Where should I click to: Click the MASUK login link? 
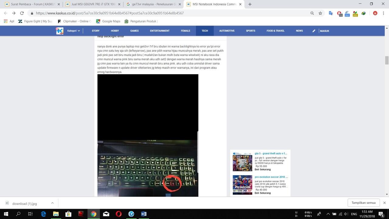point(325,31)
